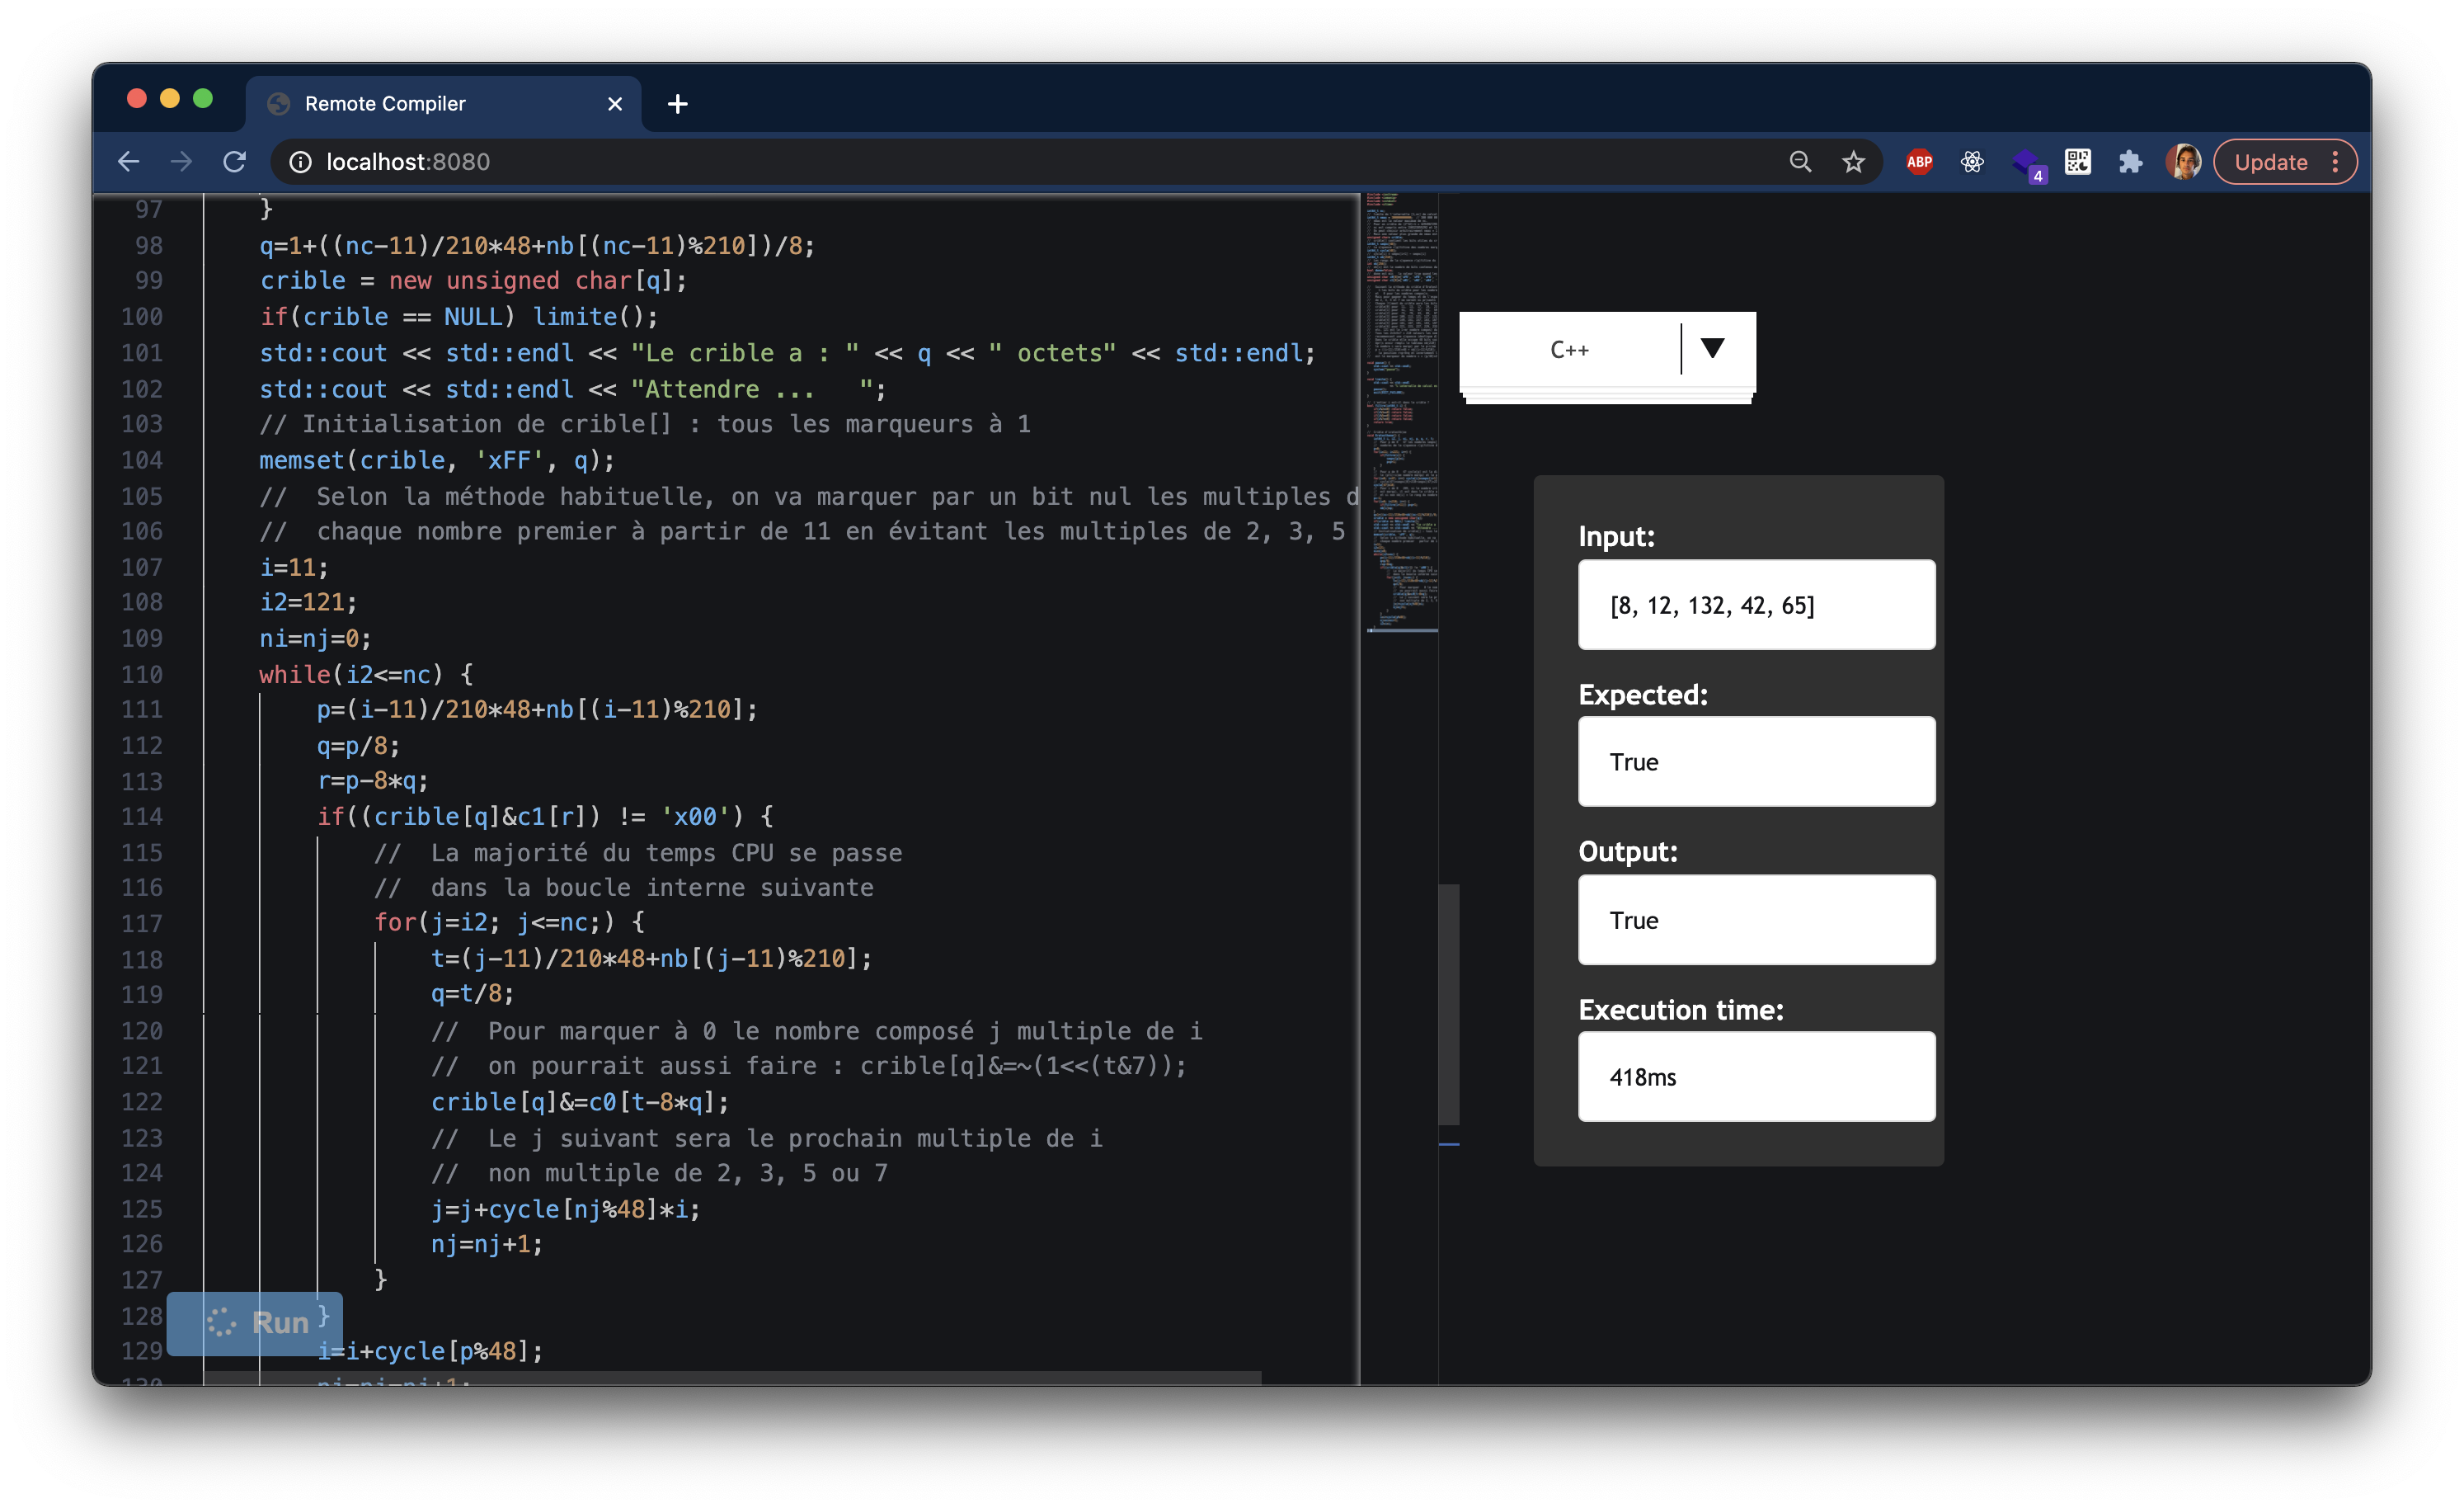
Task: Click the Update button
Action: [2270, 161]
